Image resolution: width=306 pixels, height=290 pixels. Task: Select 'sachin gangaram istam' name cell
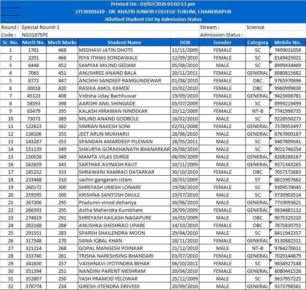pos(124,179)
